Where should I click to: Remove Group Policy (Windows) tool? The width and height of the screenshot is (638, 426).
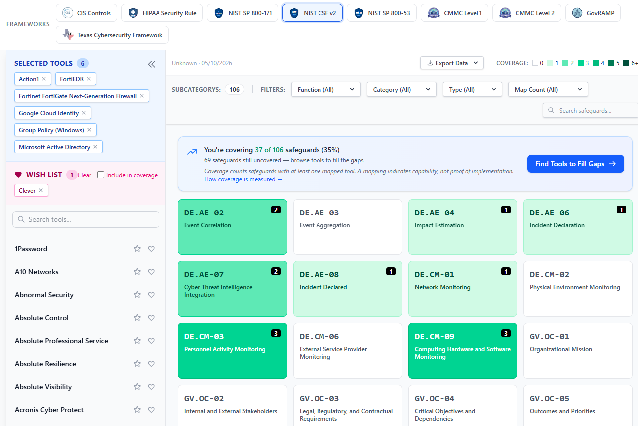point(89,130)
